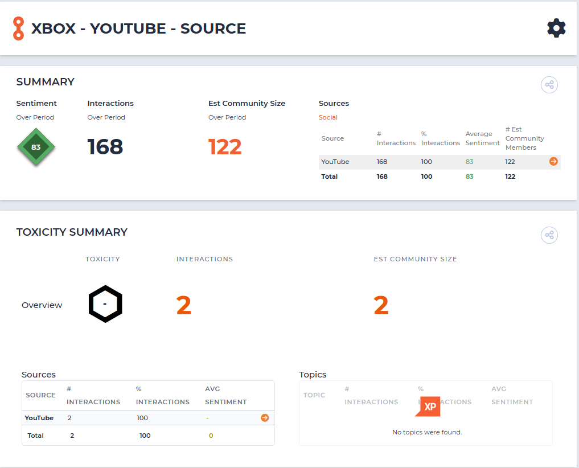Screen dimensions: 579x468
Task: Share the Toxicity Summary section
Action: coord(549,235)
